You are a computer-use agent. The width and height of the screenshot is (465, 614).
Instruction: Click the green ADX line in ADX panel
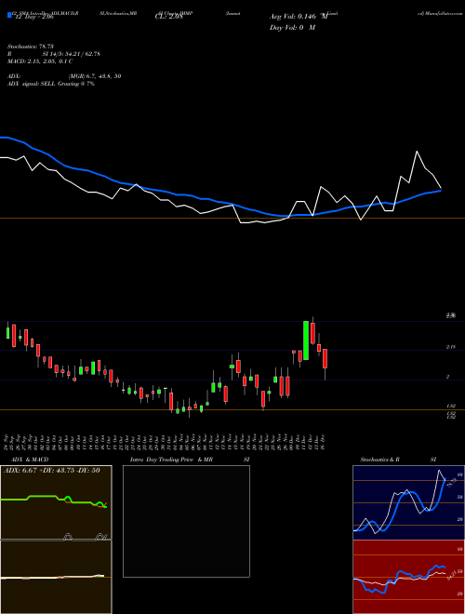[x=43, y=496]
